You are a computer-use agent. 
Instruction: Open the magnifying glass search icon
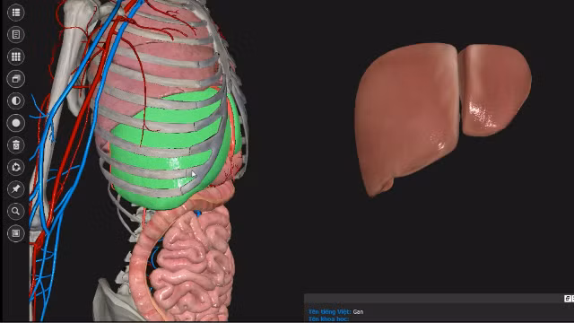tap(16, 212)
